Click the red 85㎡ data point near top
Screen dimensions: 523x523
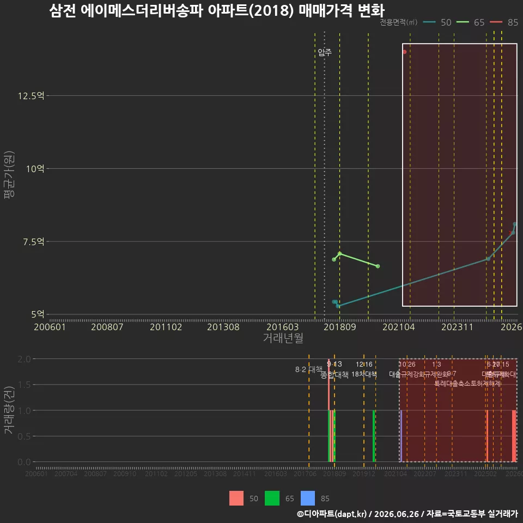405,52
